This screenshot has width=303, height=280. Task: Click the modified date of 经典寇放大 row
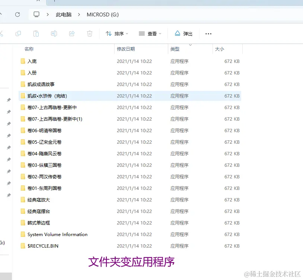point(134,200)
